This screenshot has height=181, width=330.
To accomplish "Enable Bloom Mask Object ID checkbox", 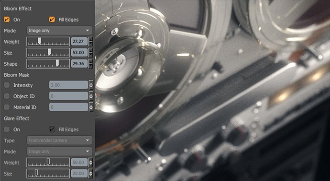I will [x=7, y=96].
